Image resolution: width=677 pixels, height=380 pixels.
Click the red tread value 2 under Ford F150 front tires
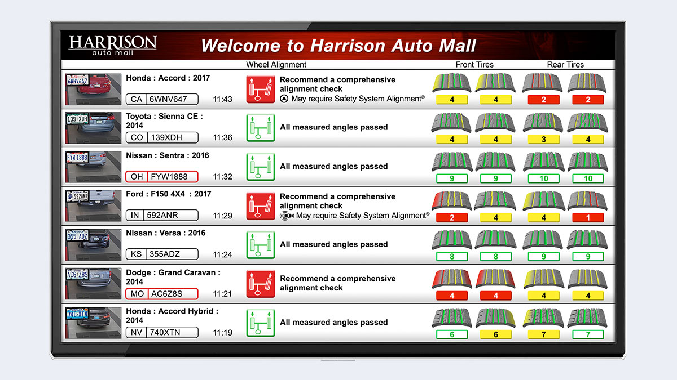coord(452,217)
